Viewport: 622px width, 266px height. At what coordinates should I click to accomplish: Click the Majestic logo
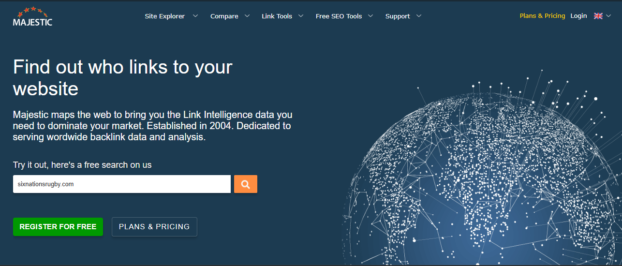pyautogui.click(x=32, y=16)
